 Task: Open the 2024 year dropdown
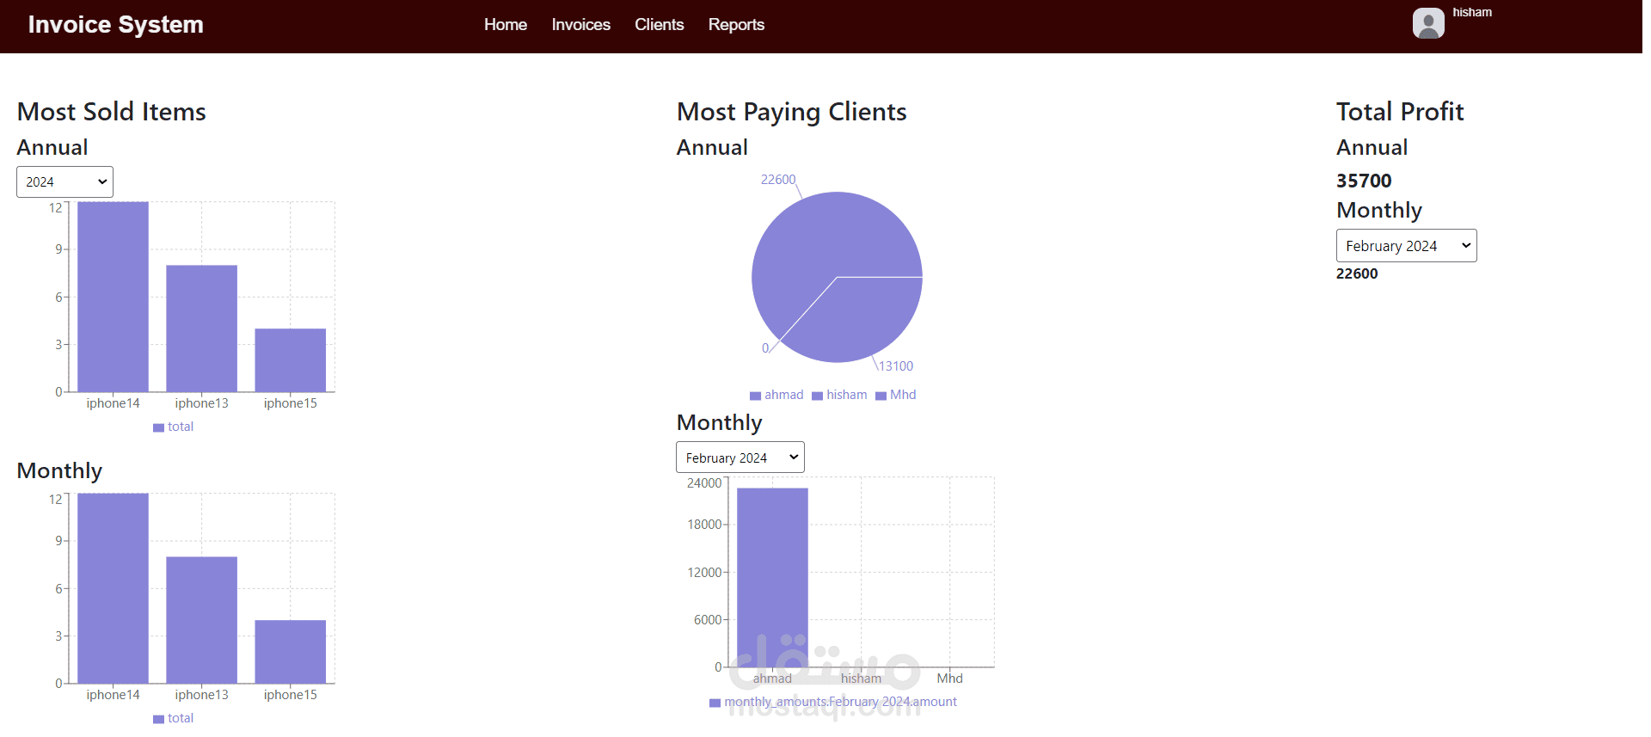pyautogui.click(x=64, y=181)
